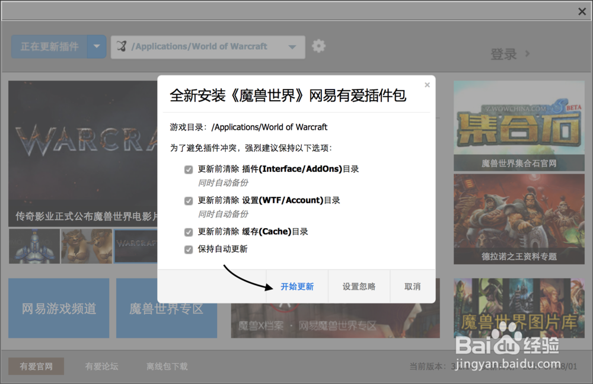Click the 登录 link
The width and height of the screenshot is (593, 384).
[503, 54]
